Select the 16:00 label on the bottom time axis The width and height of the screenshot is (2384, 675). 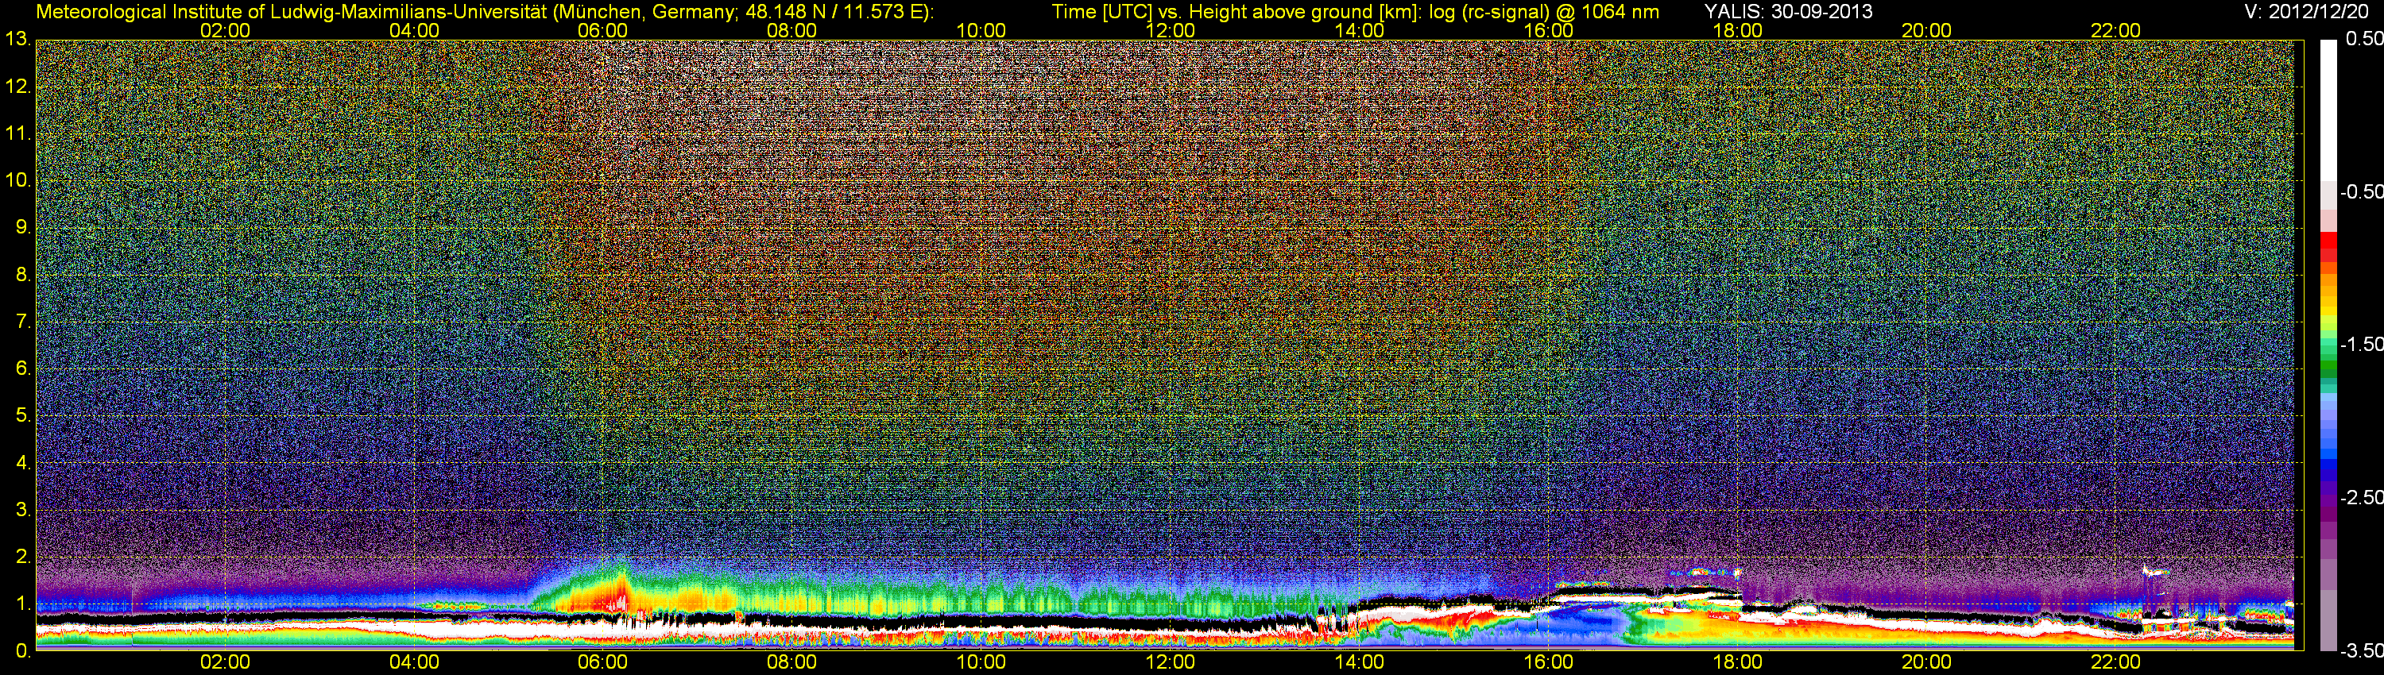1548,662
